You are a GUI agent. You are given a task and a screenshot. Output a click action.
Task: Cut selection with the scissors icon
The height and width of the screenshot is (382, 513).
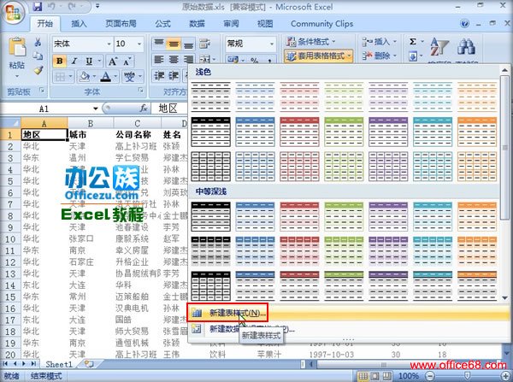click(x=38, y=42)
